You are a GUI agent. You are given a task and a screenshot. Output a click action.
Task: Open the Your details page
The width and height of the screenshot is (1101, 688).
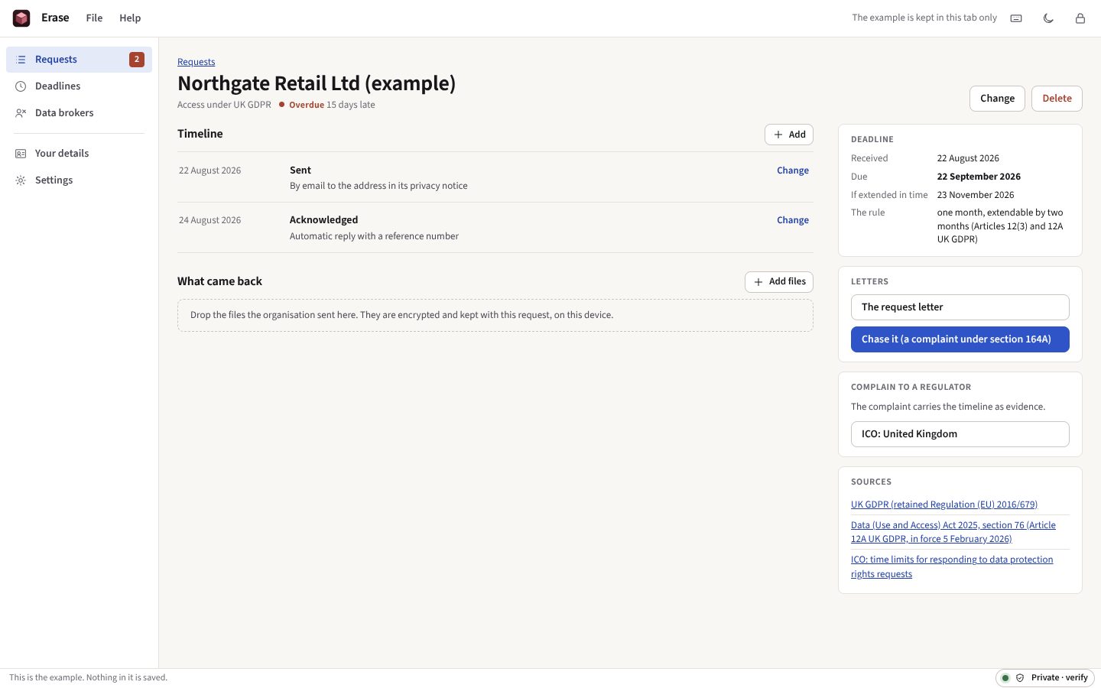pyautogui.click(x=79, y=154)
